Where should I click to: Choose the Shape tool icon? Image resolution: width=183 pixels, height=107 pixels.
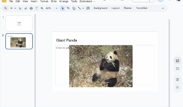tap(74, 8)
